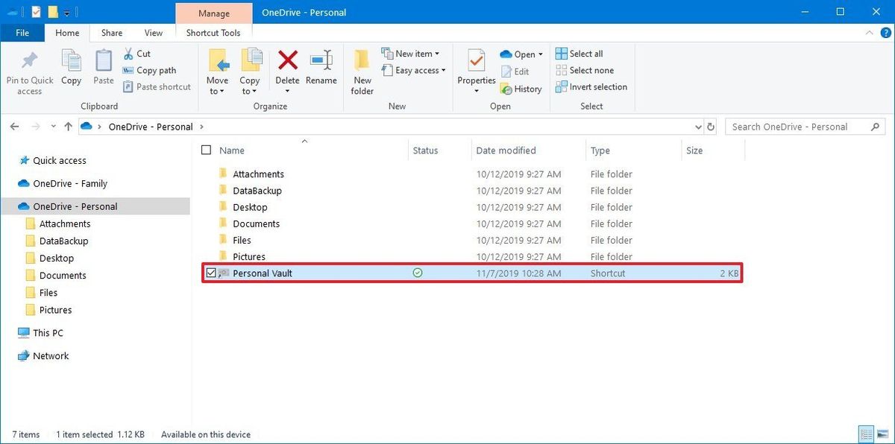Toggle Details view in the status bar

[x=866, y=434]
